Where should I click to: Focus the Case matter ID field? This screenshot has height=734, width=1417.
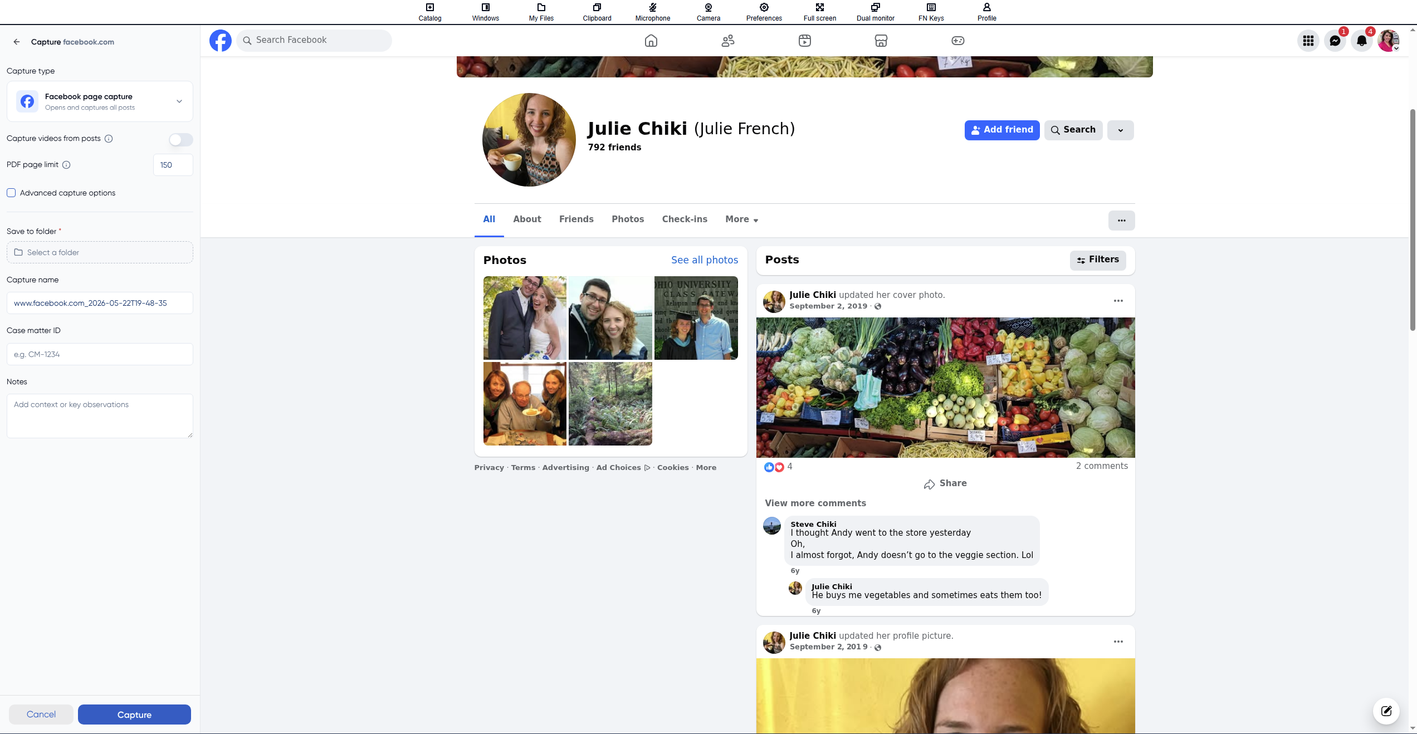(x=100, y=354)
